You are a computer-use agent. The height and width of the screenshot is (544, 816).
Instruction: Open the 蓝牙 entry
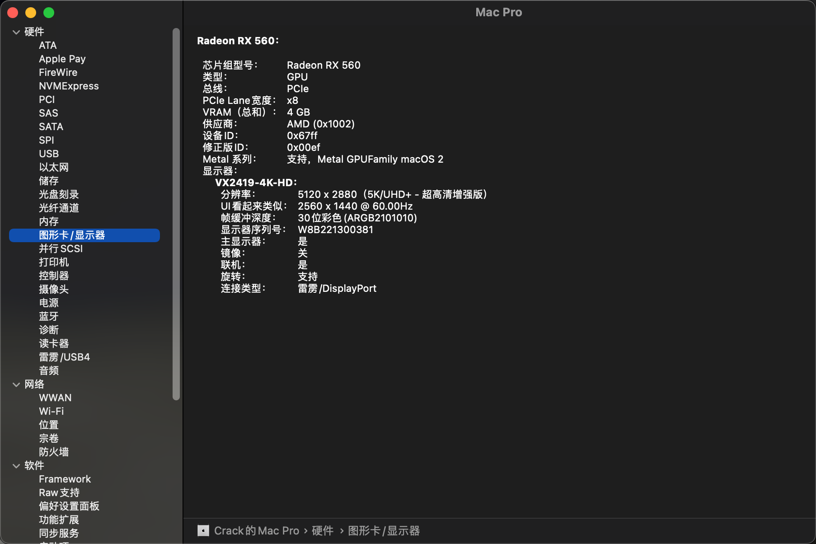pos(49,316)
